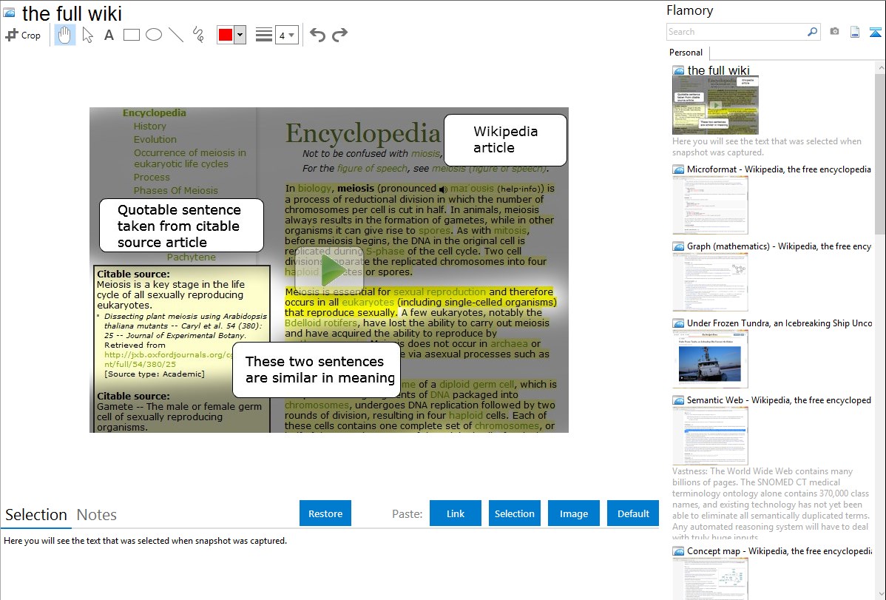Open the line width dropdown showing 4
The width and height of the screenshot is (886, 600).
tap(286, 35)
